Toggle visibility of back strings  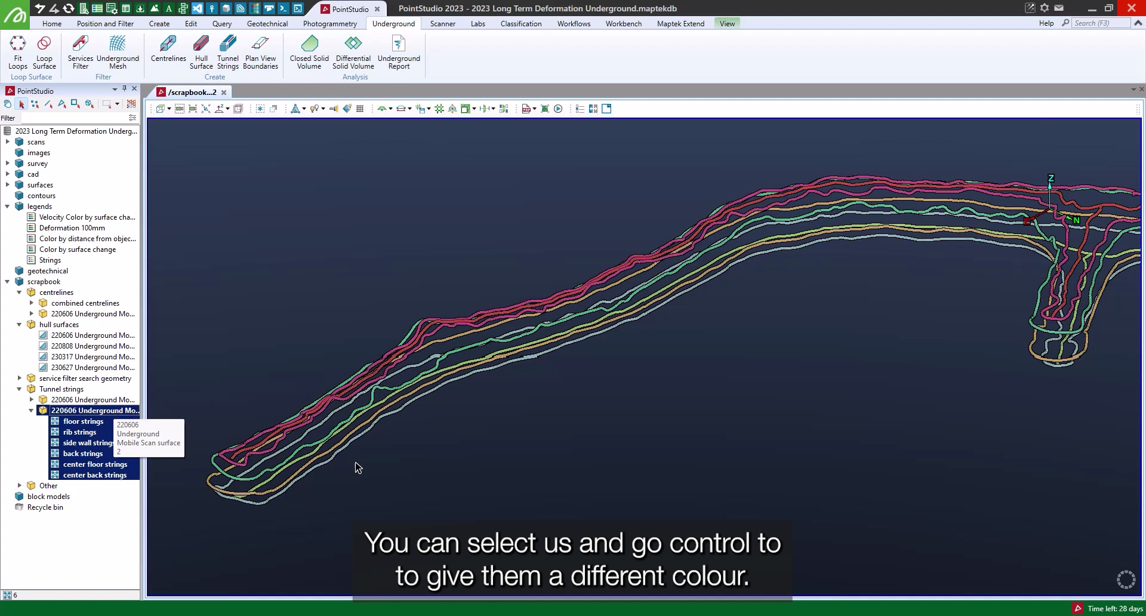(x=56, y=454)
